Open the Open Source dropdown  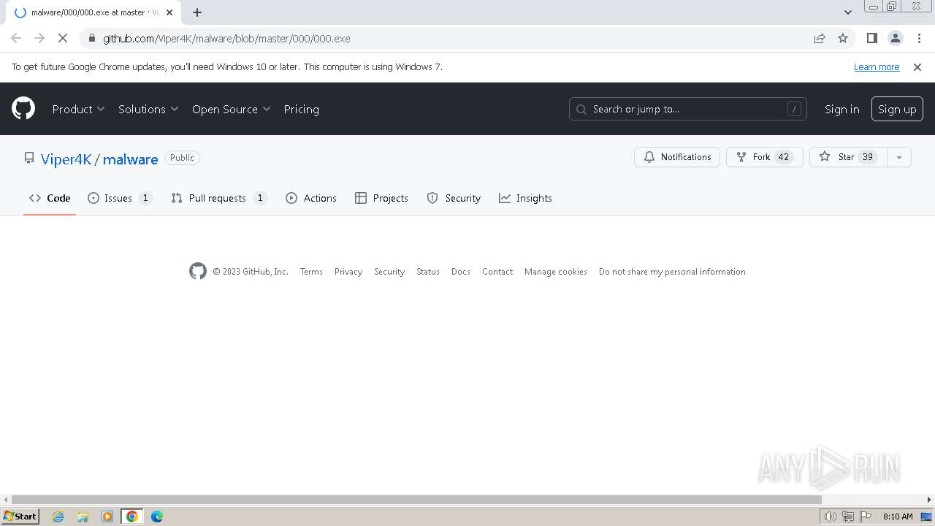click(231, 109)
